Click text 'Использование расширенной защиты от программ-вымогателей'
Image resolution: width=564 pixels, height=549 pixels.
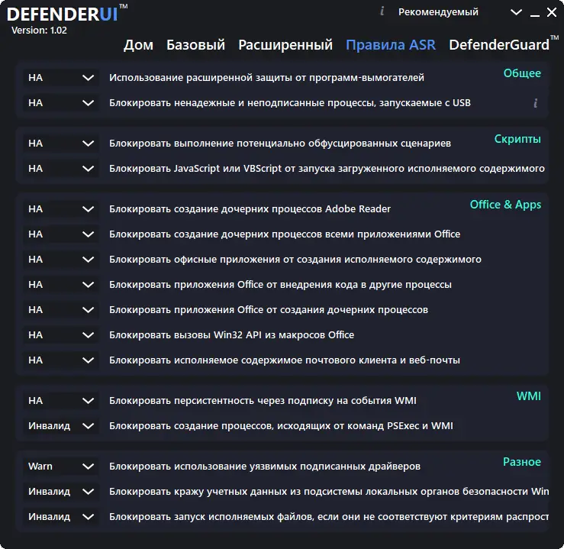tap(266, 78)
